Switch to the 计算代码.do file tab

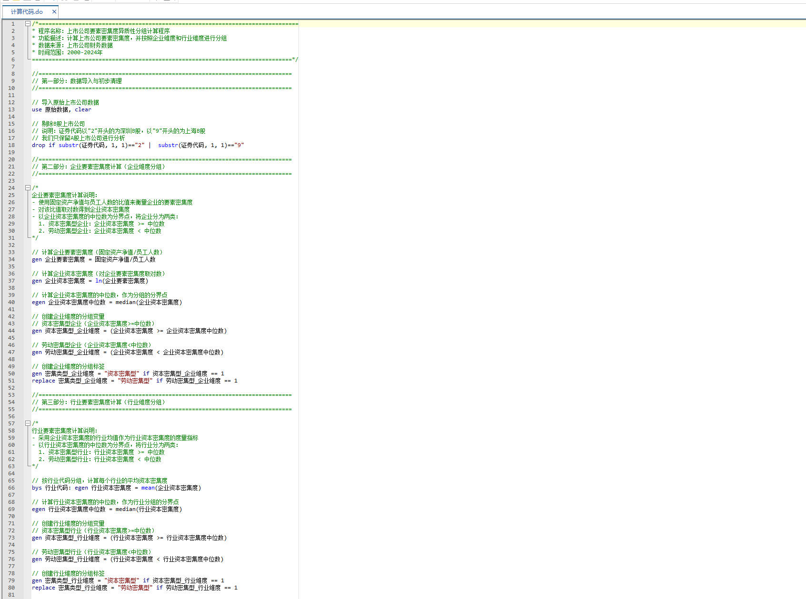click(x=27, y=12)
